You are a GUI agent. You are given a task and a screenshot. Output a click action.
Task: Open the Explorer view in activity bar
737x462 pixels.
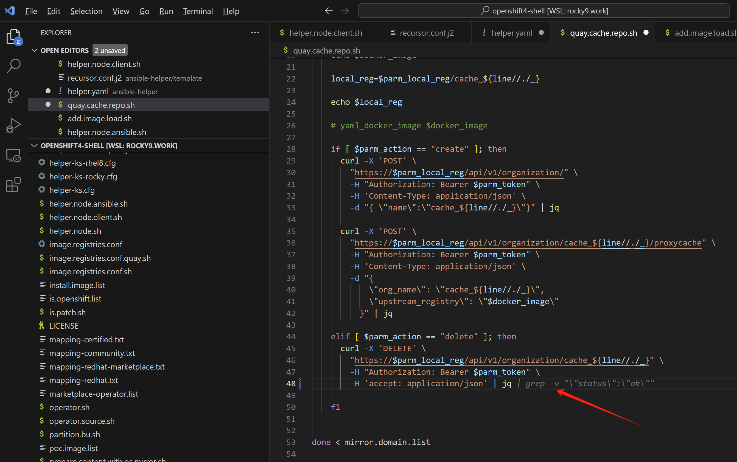tap(13, 37)
